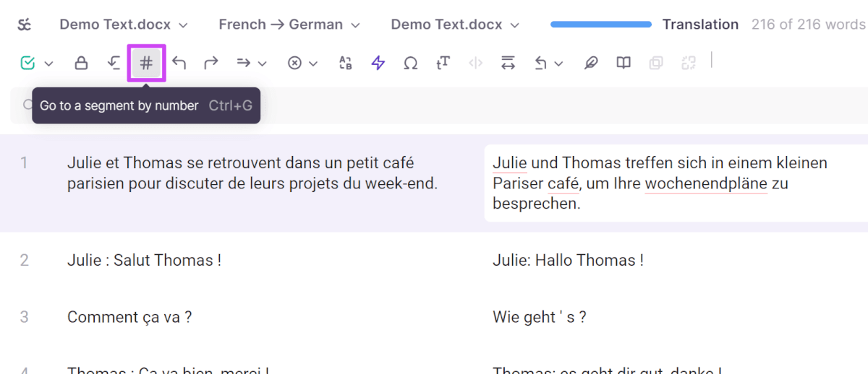Click the blue translation progress bar
Screen dimensions: 868x374
pyautogui.click(x=601, y=25)
